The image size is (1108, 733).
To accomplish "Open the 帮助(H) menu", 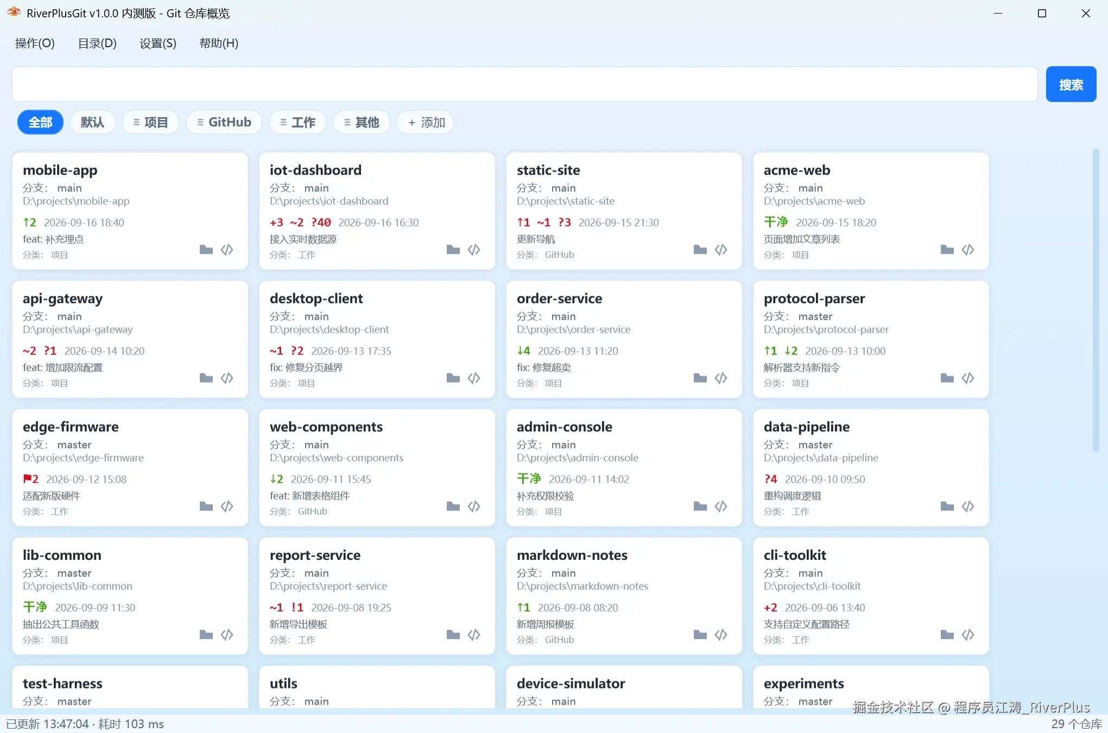I will coord(219,43).
